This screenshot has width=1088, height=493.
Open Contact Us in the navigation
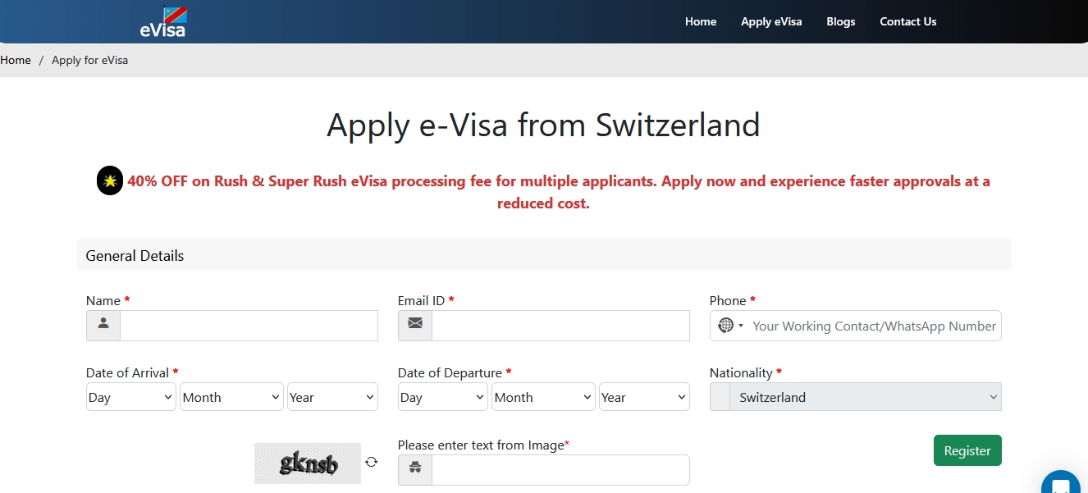[x=907, y=21]
